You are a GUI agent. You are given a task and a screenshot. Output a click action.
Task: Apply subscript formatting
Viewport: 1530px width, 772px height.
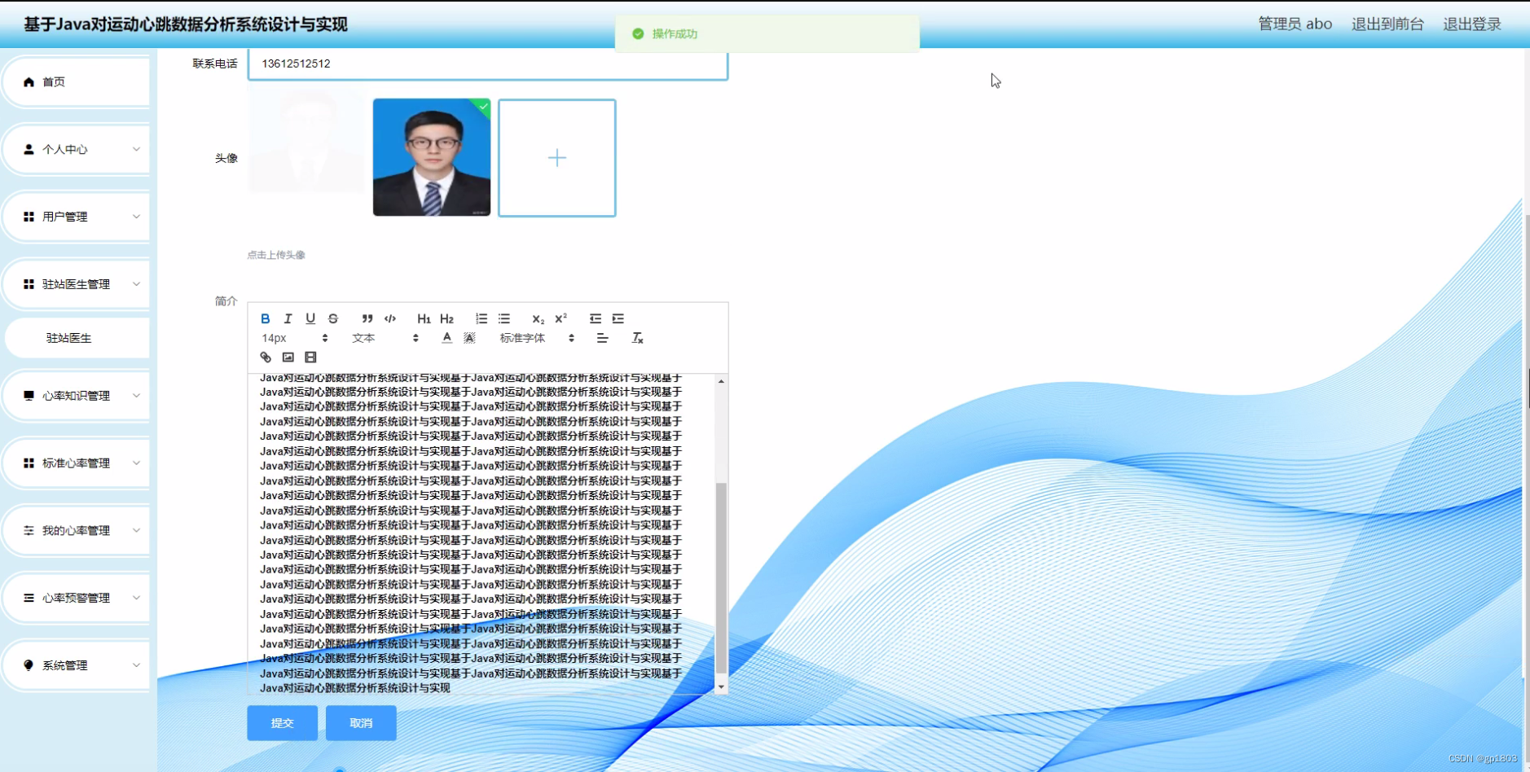[x=538, y=318]
